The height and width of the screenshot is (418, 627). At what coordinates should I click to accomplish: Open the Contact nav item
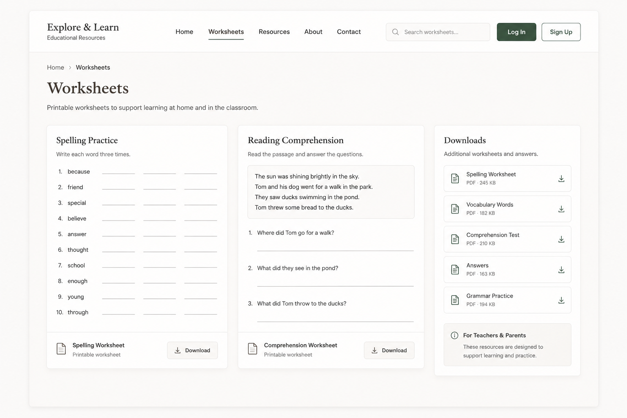pyautogui.click(x=349, y=32)
